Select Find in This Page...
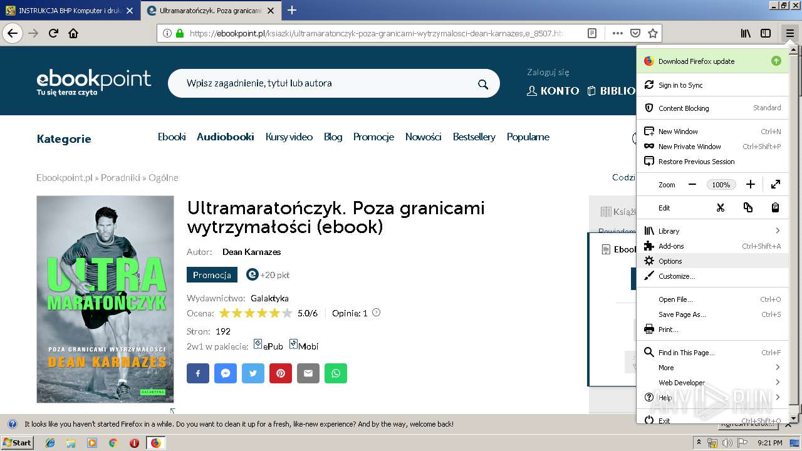Image resolution: width=802 pixels, height=451 pixels. pyautogui.click(x=712, y=352)
